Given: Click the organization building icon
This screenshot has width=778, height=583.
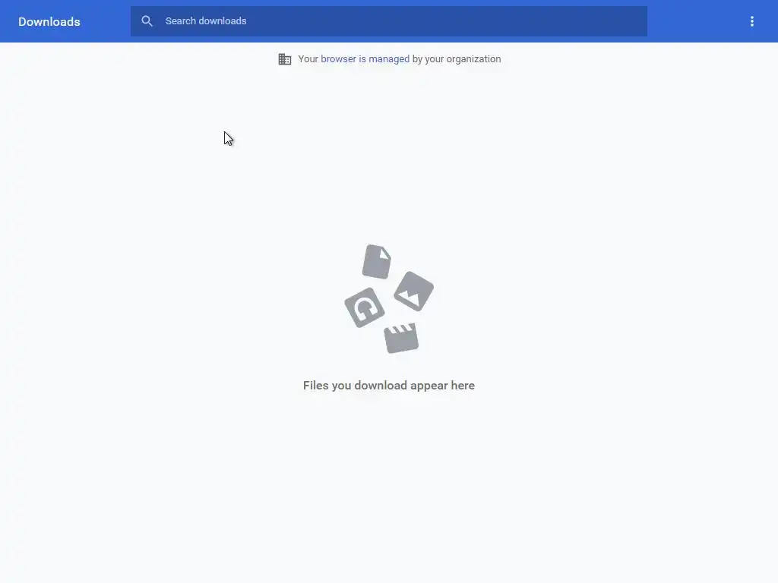Looking at the screenshot, I should pos(285,59).
